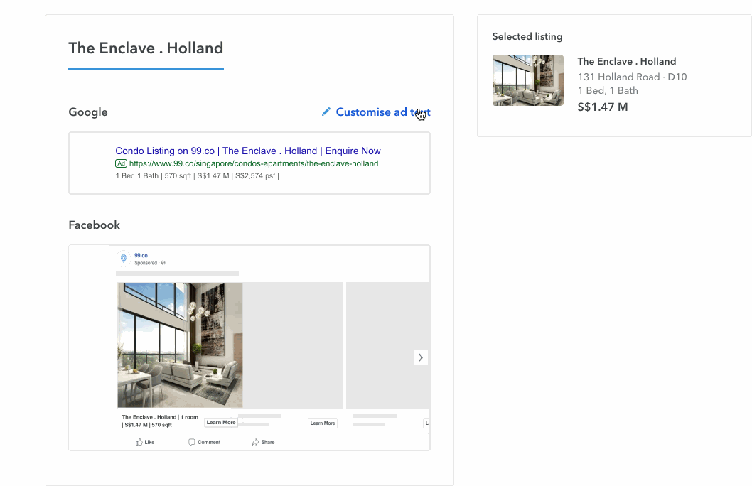
Task: Click the pencil edit icon beside Customise
Action: tap(326, 112)
